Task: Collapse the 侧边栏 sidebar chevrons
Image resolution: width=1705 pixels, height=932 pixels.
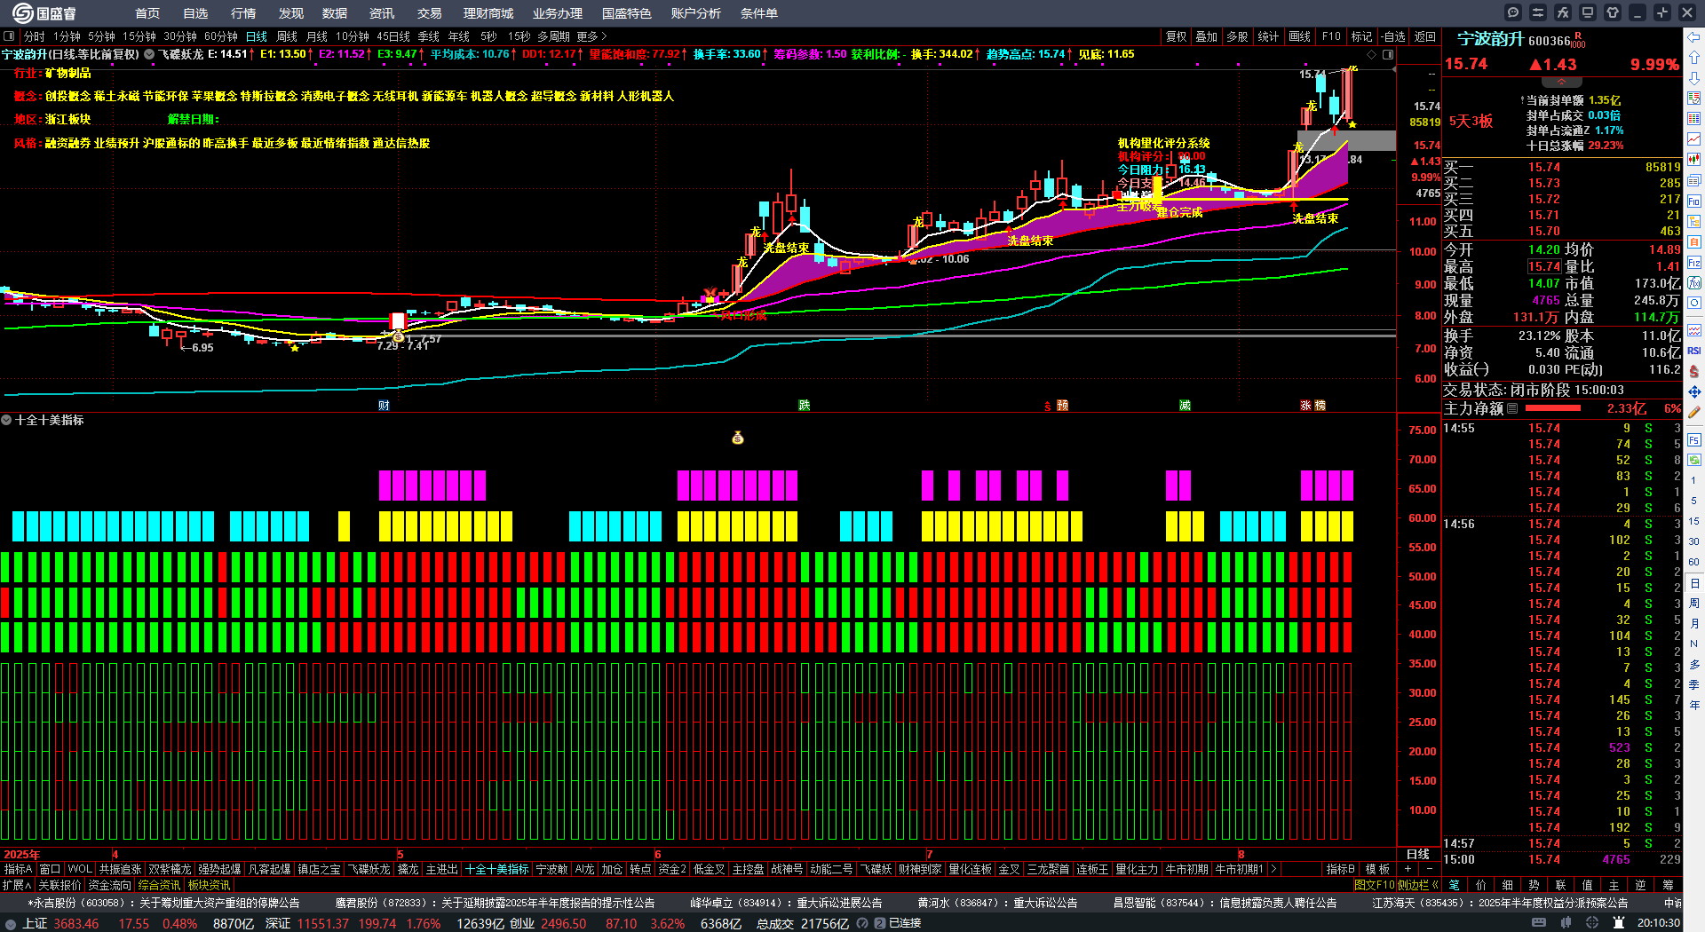Action: (x=1435, y=885)
